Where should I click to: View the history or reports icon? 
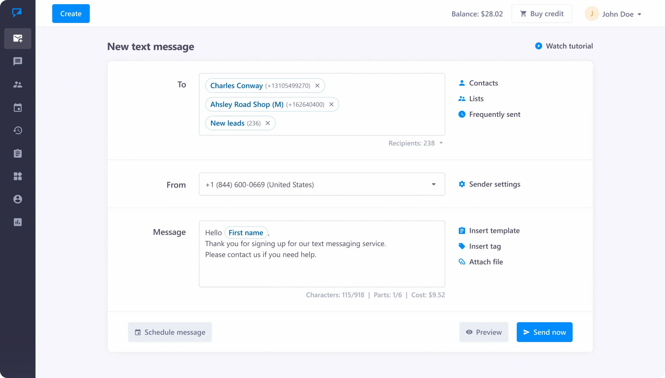pos(18,130)
